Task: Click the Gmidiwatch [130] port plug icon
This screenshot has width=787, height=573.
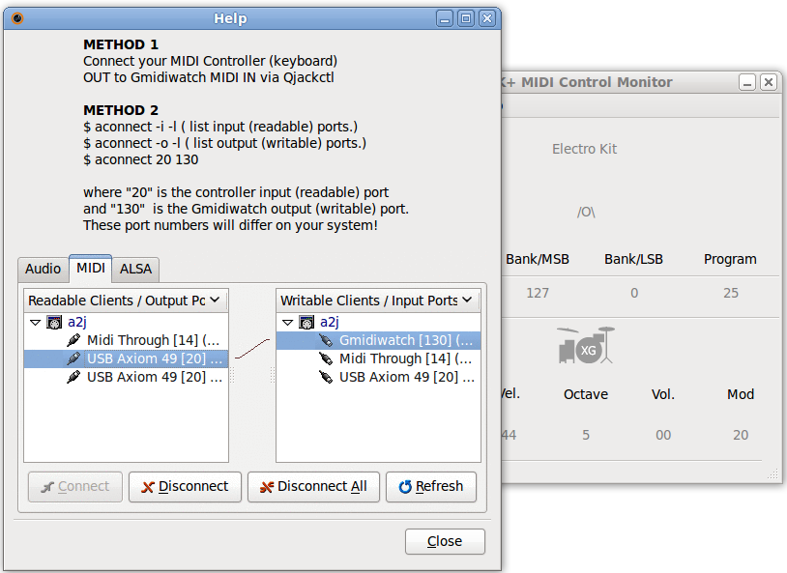Action: [x=326, y=340]
